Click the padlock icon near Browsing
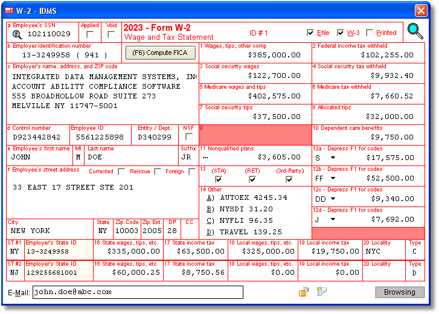 (x=304, y=292)
